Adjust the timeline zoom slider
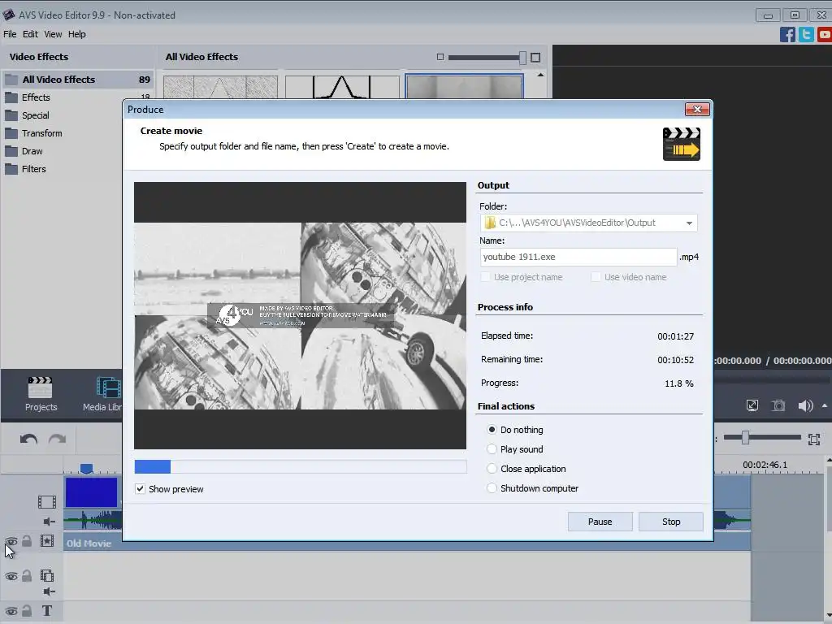832x624 pixels. pyautogui.click(x=745, y=437)
